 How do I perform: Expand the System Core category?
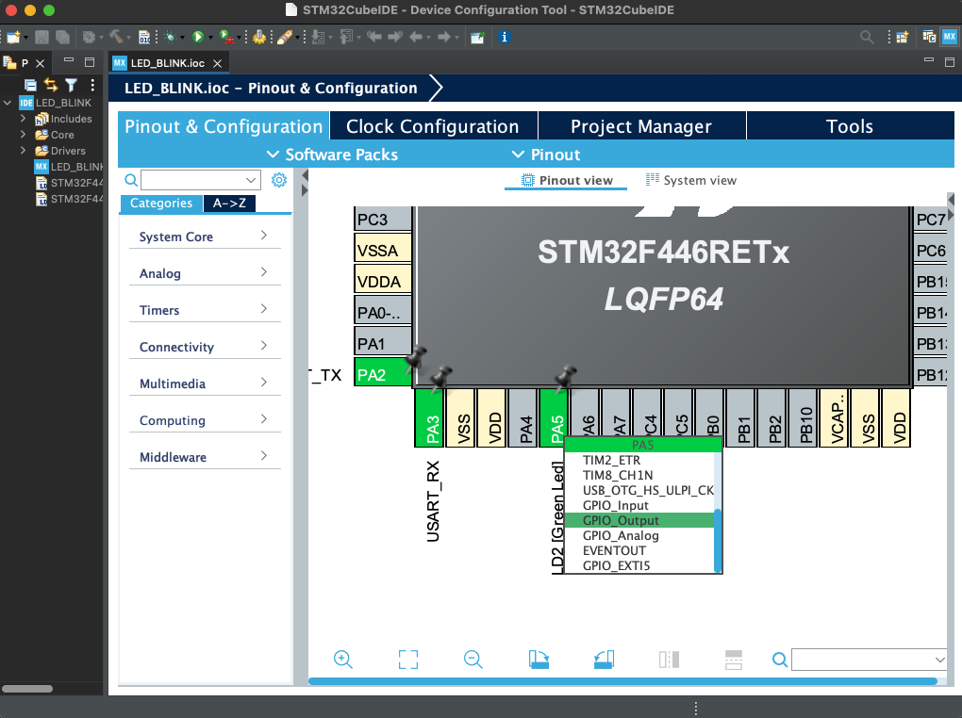click(x=205, y=237)
